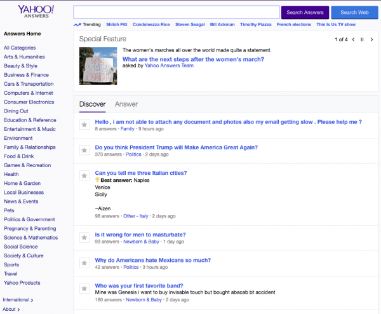Open Dining Out category

click(16, 111)
